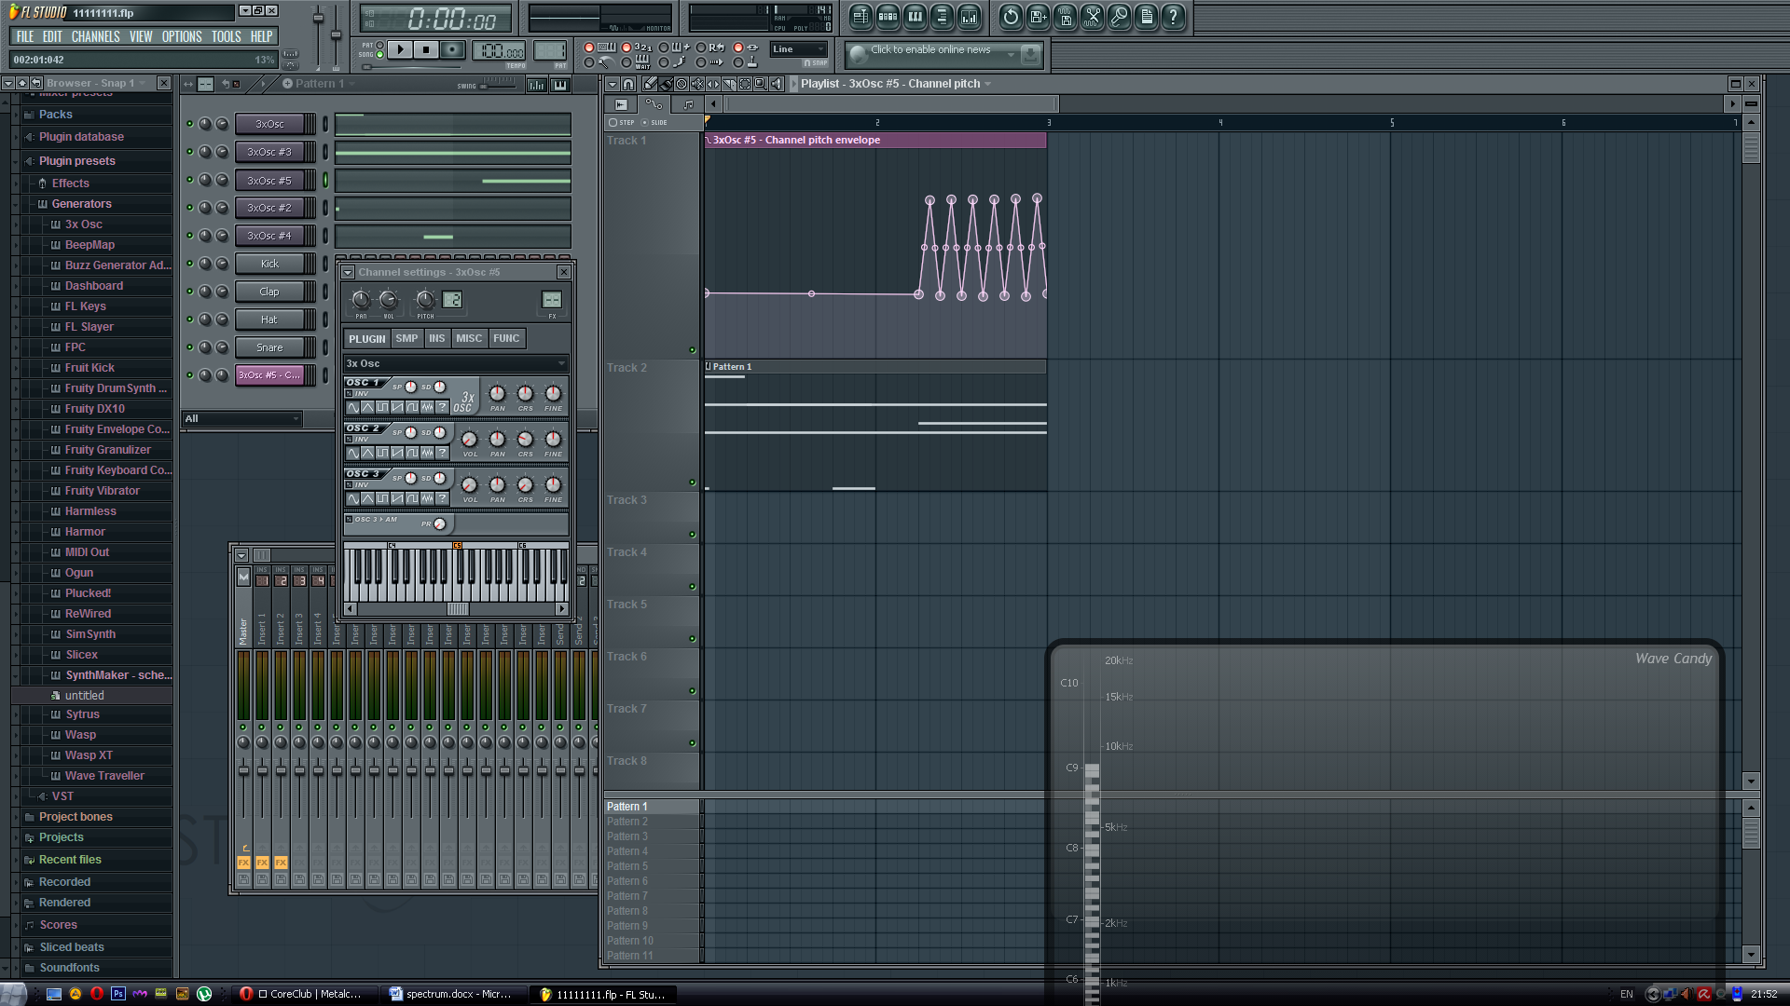
Task: Open the mixer via toolbar icon
Action: click(x=969, y=16)
